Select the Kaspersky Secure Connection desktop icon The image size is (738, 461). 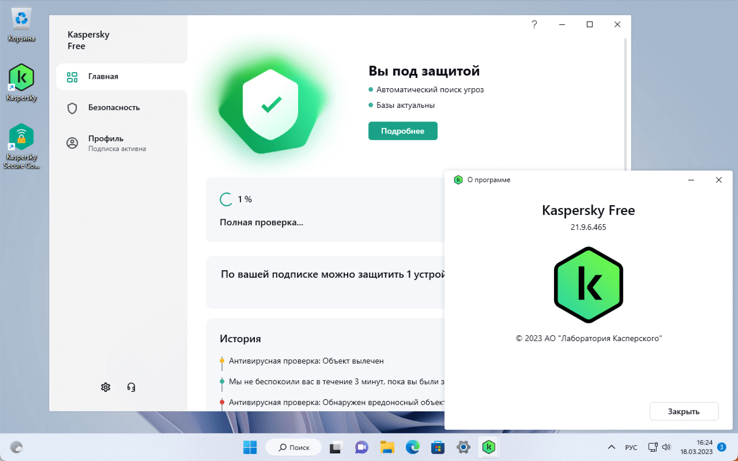21,146
